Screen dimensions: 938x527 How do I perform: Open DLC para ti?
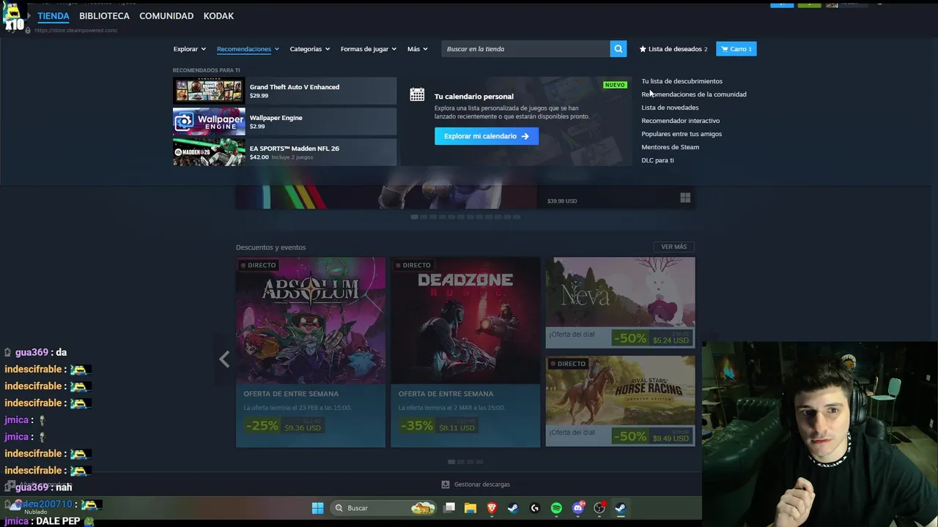(657, 160)
